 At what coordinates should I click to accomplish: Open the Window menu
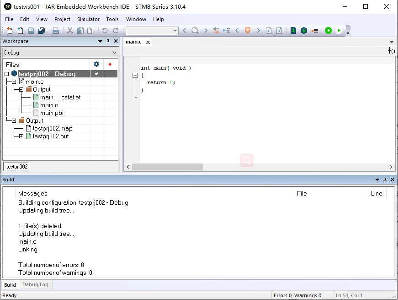pos(136,19)
